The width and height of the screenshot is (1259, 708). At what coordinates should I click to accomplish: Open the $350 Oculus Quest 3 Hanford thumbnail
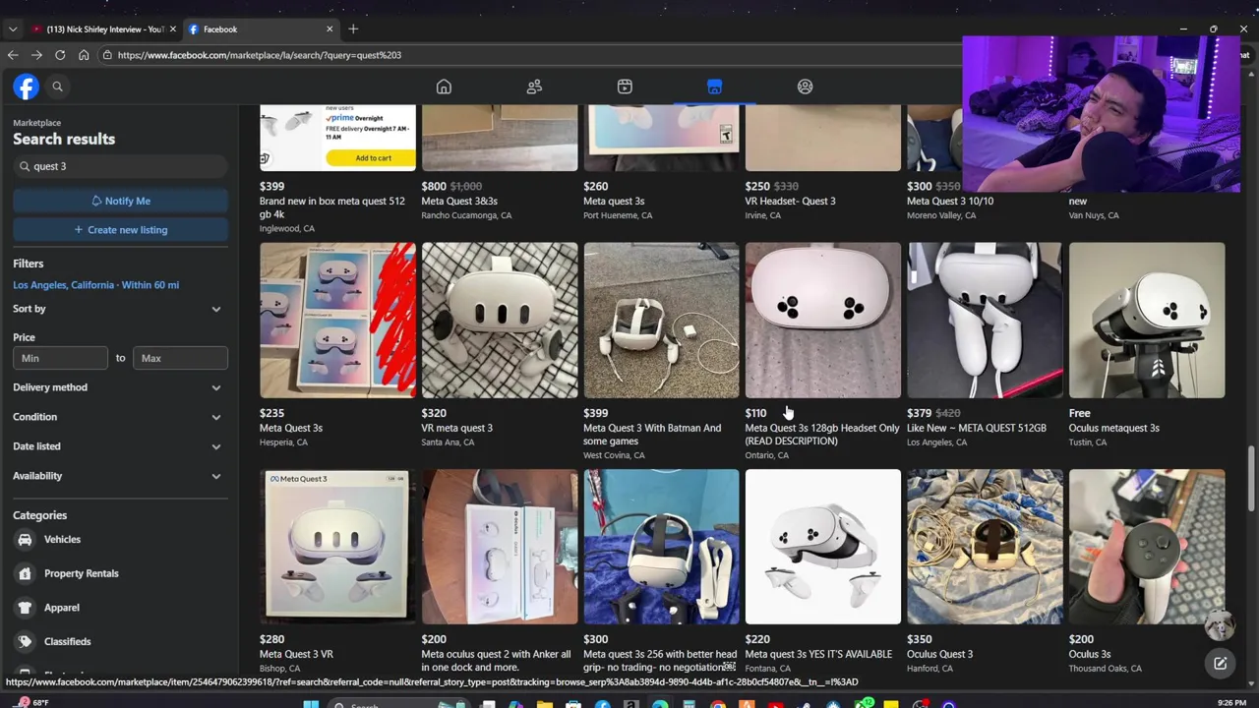tap(985, 547)
